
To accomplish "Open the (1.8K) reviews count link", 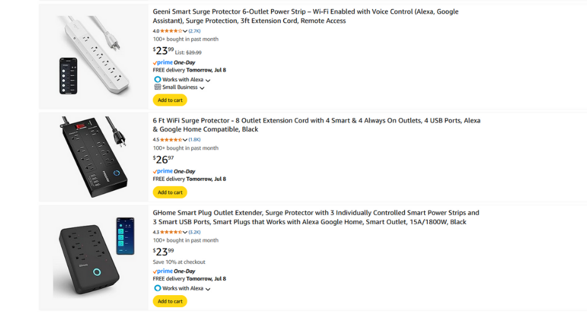I will pyautogui.click(x=194, y=140).
